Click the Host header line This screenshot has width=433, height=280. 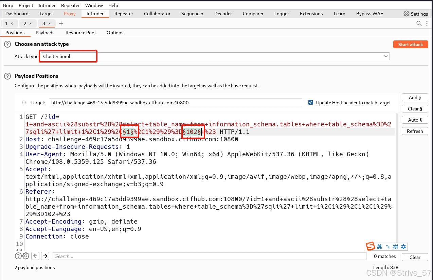click(132, 139)
